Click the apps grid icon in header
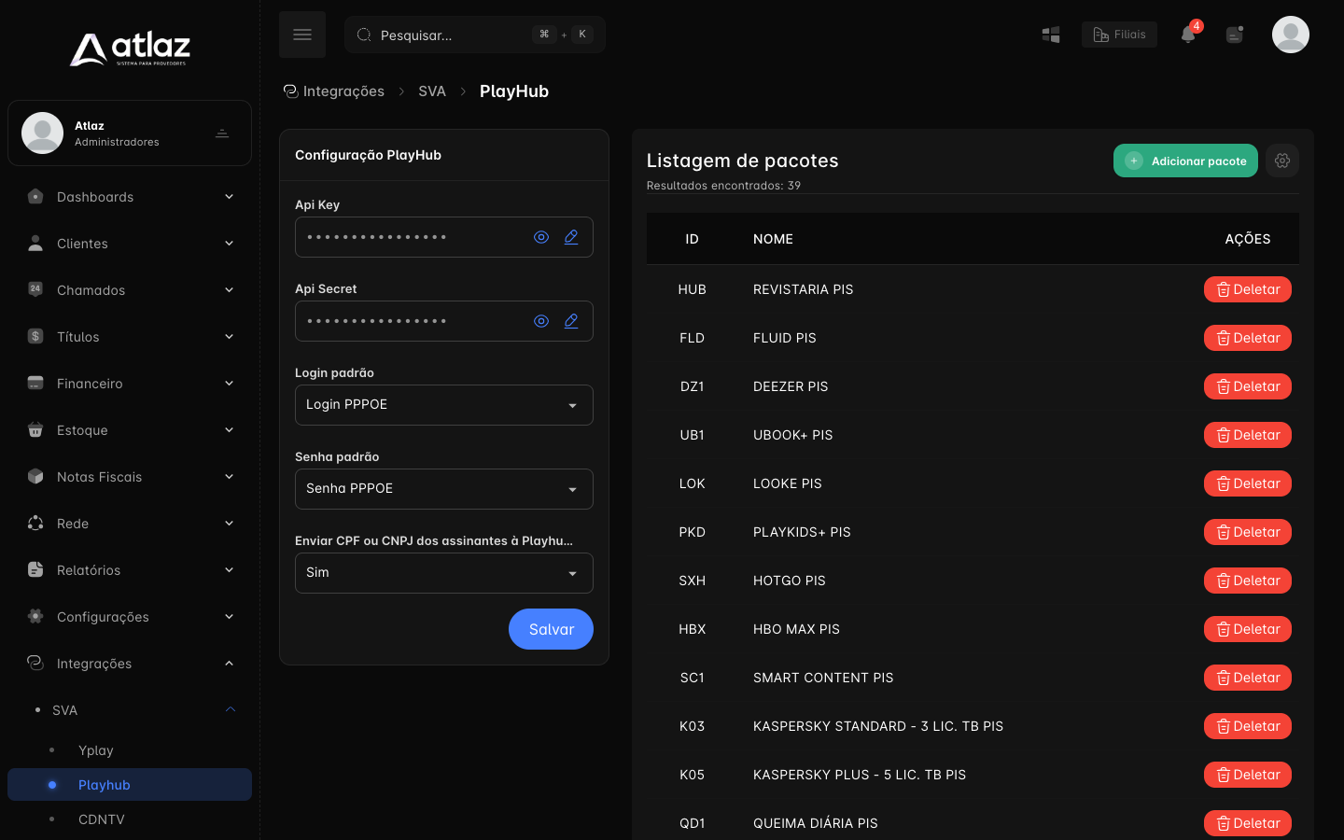 [x=1051, y=35]
